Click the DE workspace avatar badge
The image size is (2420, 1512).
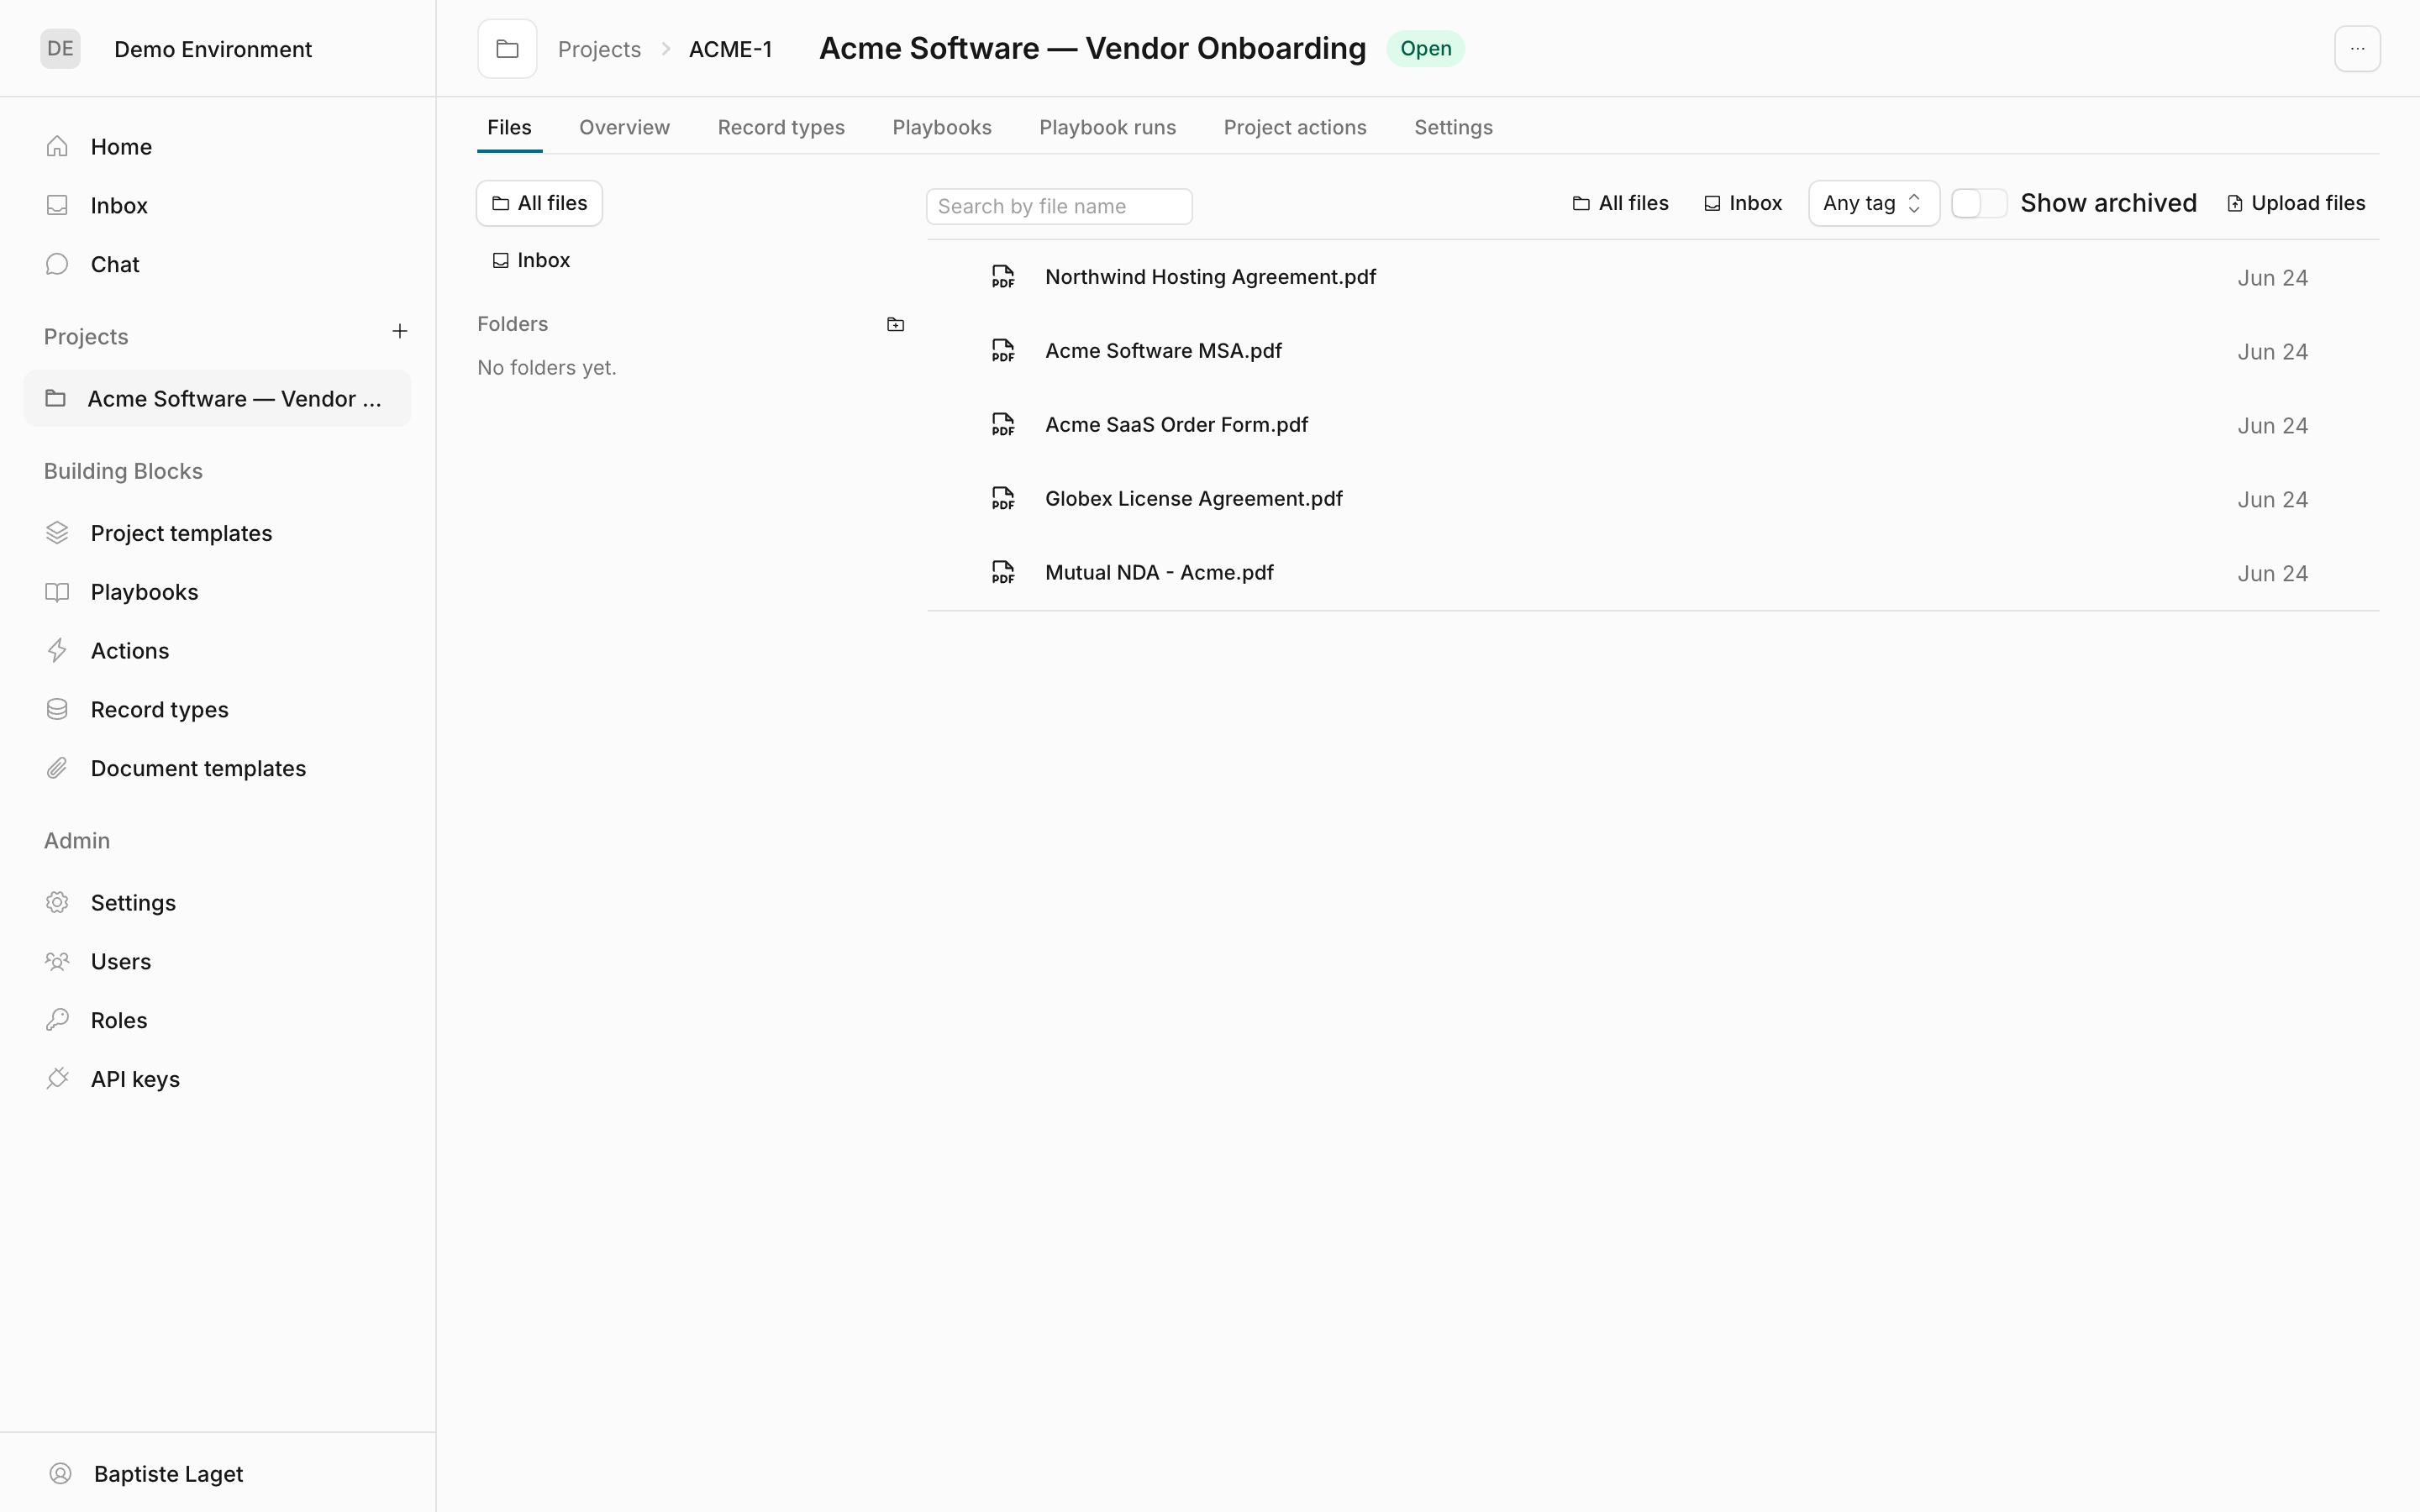pyautogui.click(x=60, y=49)
